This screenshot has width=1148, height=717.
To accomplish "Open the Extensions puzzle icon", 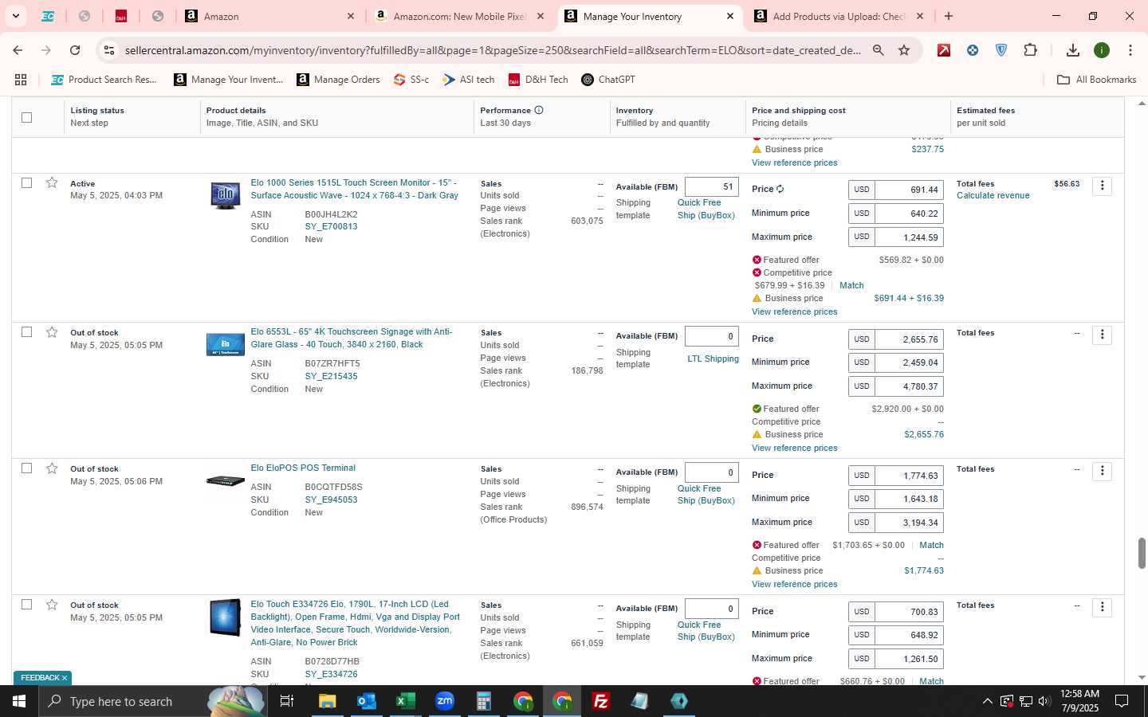I will pyautogui.click(x=1030, y=50).
